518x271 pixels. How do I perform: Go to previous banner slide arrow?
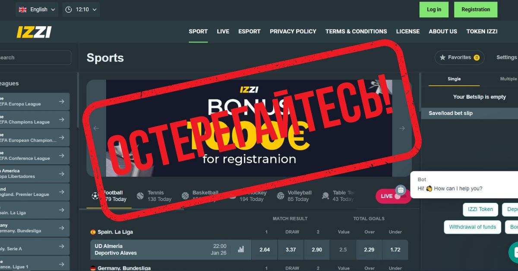point(96,128)
